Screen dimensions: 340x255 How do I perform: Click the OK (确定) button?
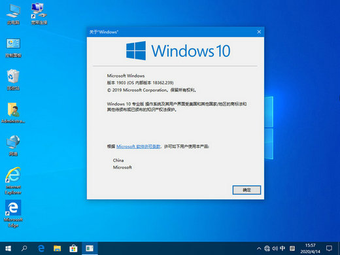pyautogui.click(x=246, y=190)
